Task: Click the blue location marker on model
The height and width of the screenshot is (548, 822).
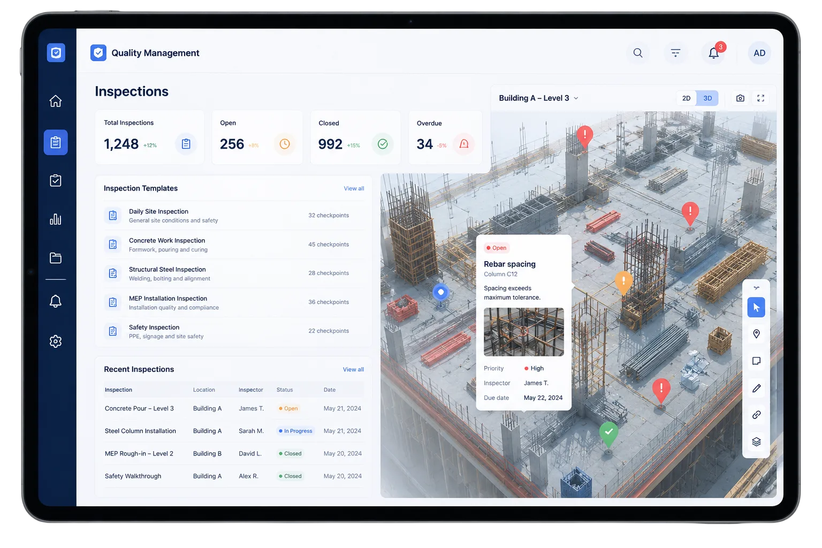Action: (x=440, y=293)
